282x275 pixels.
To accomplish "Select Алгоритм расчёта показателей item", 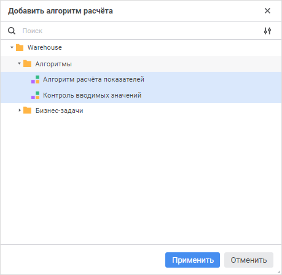I will tap(141, 79).
